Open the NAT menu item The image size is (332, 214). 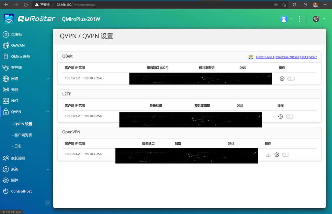(15, 101)
